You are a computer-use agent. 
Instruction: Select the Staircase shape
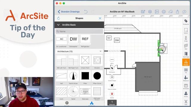pos(85,91)
